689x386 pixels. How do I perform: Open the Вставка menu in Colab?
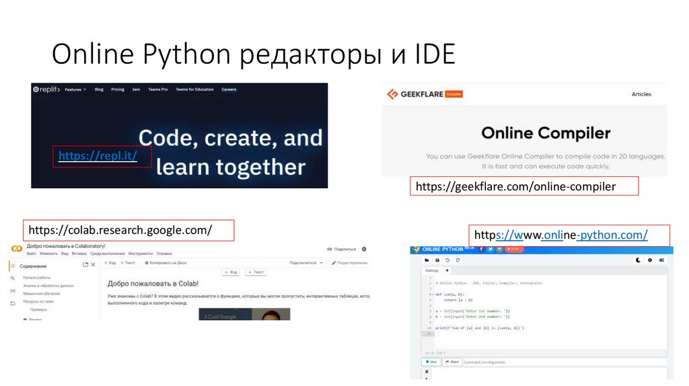click(x=79, y=254)
